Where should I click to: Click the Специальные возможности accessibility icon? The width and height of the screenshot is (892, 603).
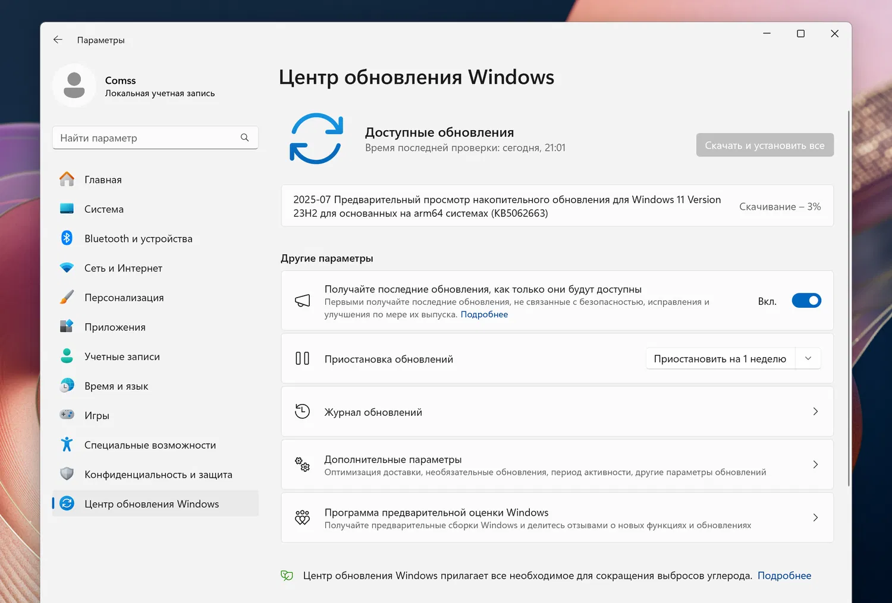(67, 444)
